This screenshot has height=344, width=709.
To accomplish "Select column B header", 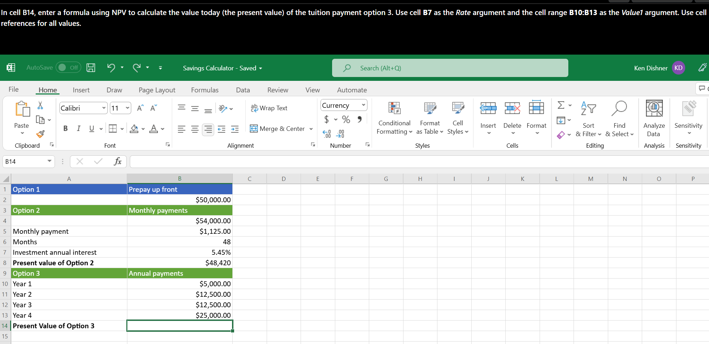I will point(180,178).
